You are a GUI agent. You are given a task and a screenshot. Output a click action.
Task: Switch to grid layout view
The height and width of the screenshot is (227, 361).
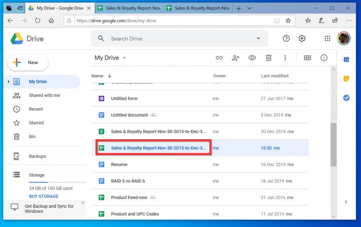307,57
